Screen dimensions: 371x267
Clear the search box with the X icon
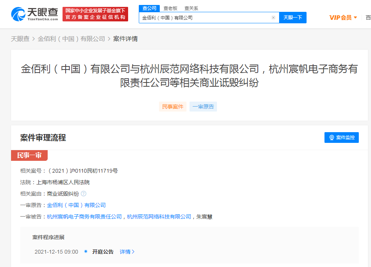[x=273, y=18]
